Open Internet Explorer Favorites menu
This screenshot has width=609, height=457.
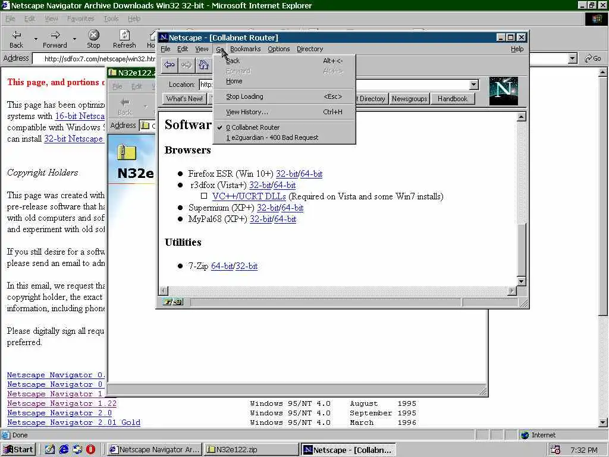point(80,18)
